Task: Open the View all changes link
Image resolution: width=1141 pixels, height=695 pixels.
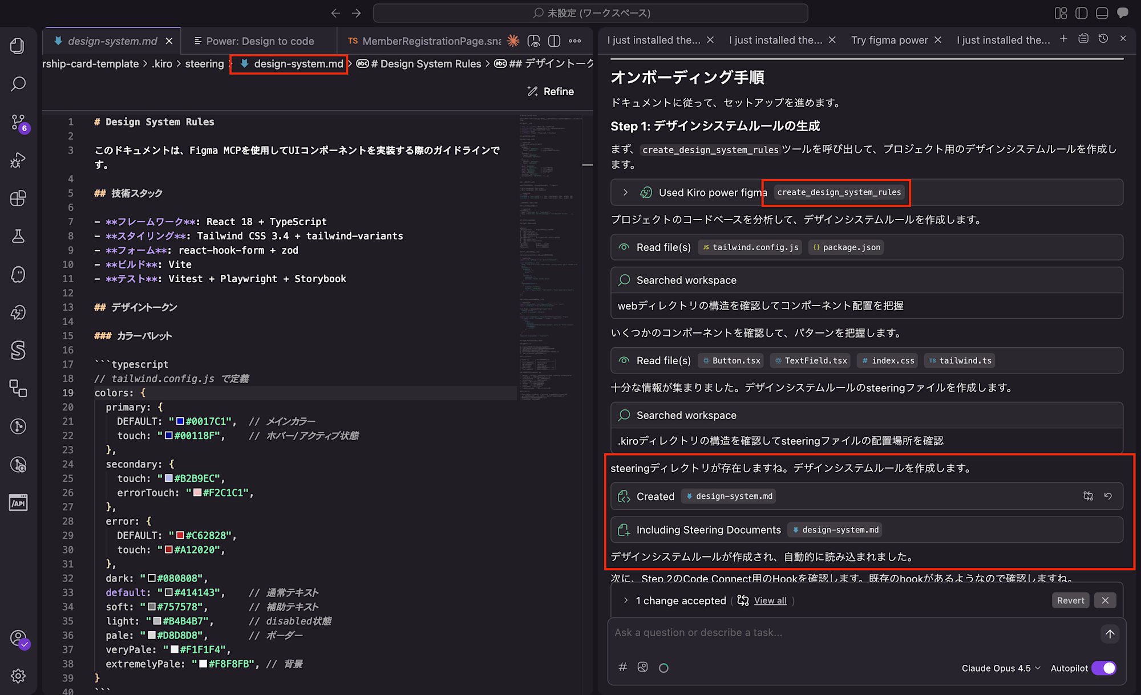Action: 769,600
